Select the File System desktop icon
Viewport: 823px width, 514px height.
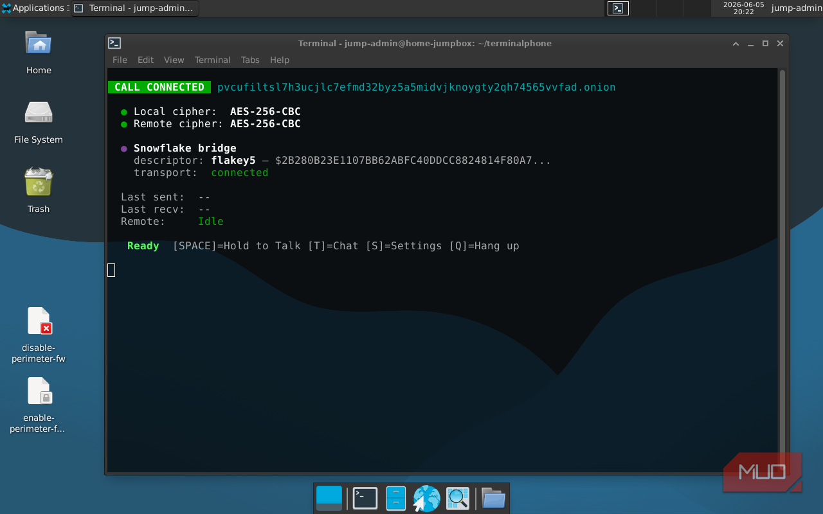[39, 122]
